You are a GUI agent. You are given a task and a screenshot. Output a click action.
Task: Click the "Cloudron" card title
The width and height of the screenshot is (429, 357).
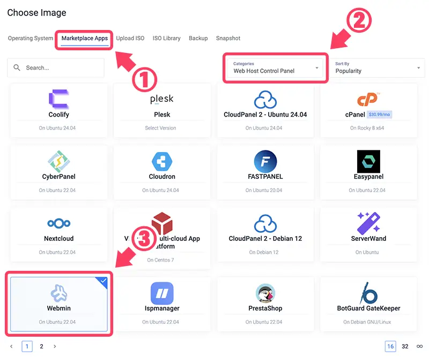(x=162, y=177)
